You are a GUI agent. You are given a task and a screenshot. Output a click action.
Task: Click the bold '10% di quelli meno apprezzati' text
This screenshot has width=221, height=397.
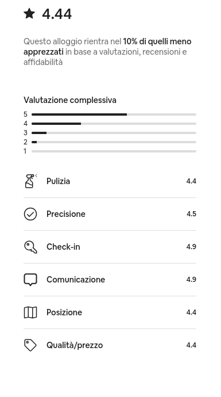click(107, 47)
